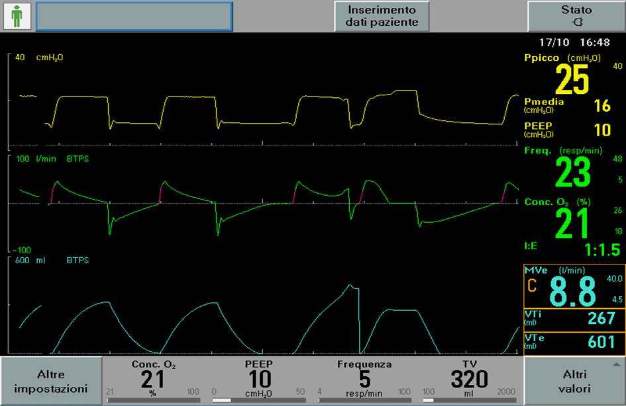Click the power plug icon under Stato
Viewport: 626px width, 406px height.
[576, 23]
